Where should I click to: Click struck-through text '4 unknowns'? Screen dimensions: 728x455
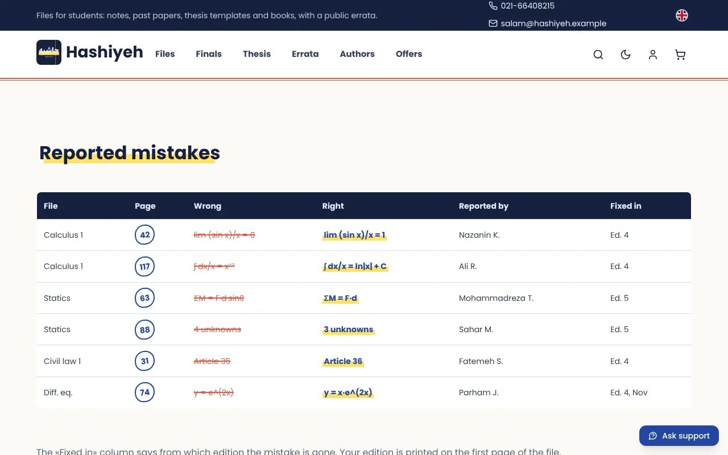pos(217,329)
